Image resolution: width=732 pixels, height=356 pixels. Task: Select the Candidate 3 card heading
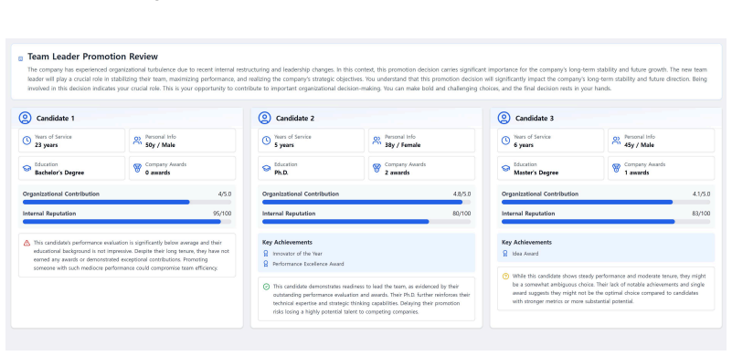(535, 119)
